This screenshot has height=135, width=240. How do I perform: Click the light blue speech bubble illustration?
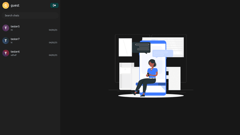pyautogui.click(x=162, y=53)
